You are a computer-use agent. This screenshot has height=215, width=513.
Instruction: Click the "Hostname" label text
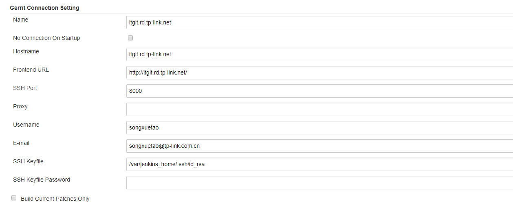tap(26, 51)
